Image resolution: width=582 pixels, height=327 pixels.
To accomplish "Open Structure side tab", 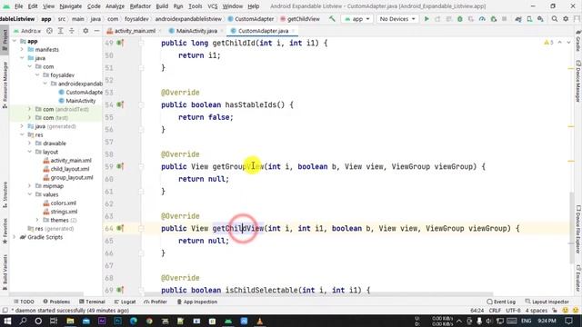I will pyautogui.click(x=5, y=194).
